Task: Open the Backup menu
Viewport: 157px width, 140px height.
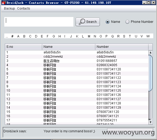Action: tap(9, 9)
